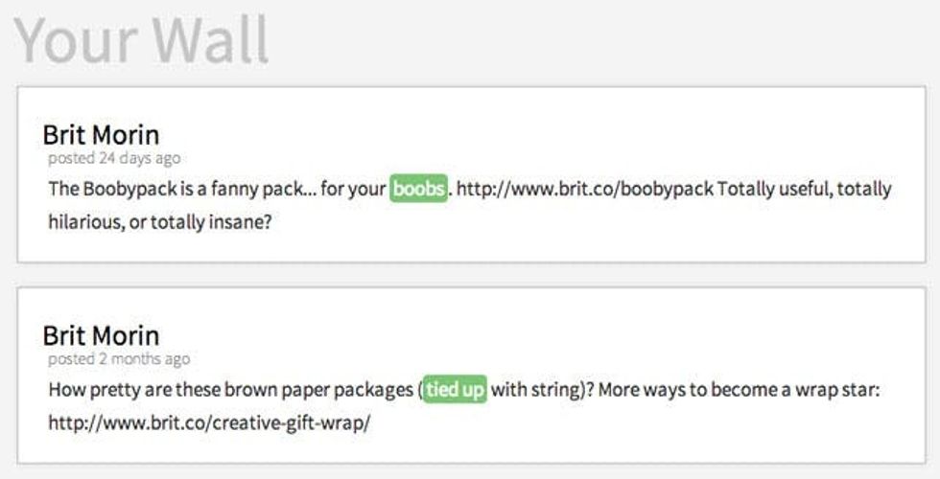
Task: Select the green highlighted "boobs" keyword
Action: (x=419, y=189)
